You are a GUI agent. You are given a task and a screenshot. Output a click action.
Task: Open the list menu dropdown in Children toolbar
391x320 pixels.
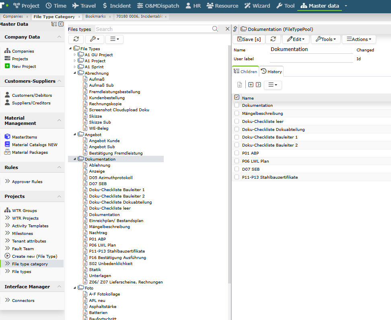click(273, 85)
